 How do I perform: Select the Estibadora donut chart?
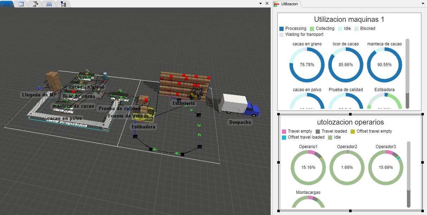click(384, 101)
